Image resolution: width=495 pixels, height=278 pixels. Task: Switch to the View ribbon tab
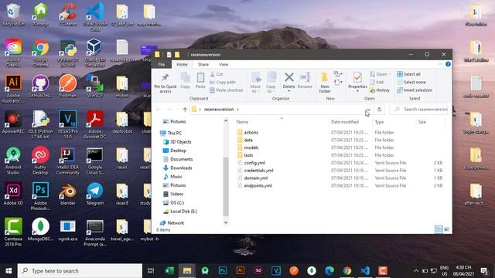click(x=224, y=64)
